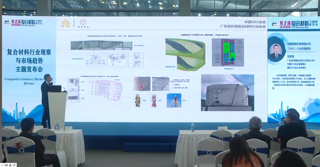Click the green 3D curved building model
This screenshot has height=167, width=320.
pyautogui.click(x=185, y=54)
